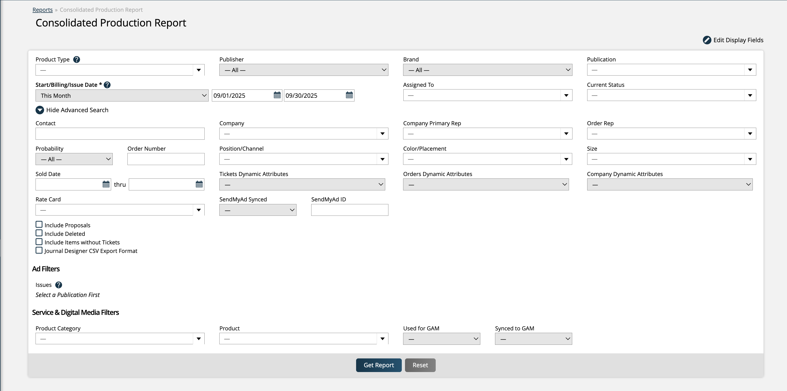
Task: Collapse the Hide Advanced Search section
Action: (x=40, y=110)
